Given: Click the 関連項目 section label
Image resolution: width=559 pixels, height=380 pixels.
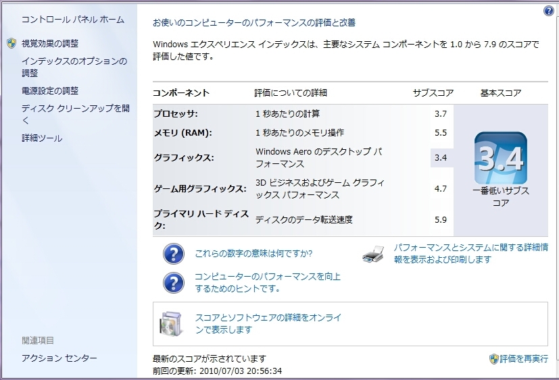Looking at the screenshot, I should (x=38, y=340).
